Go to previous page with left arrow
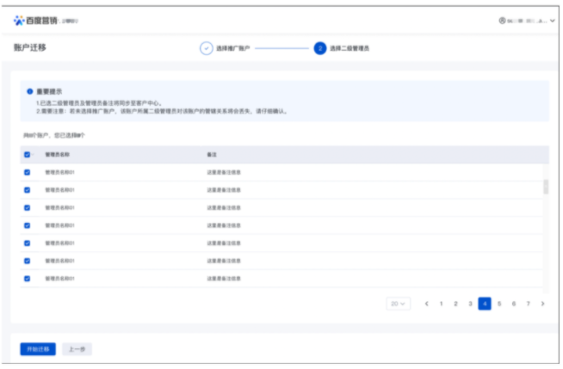 (426, 304)
